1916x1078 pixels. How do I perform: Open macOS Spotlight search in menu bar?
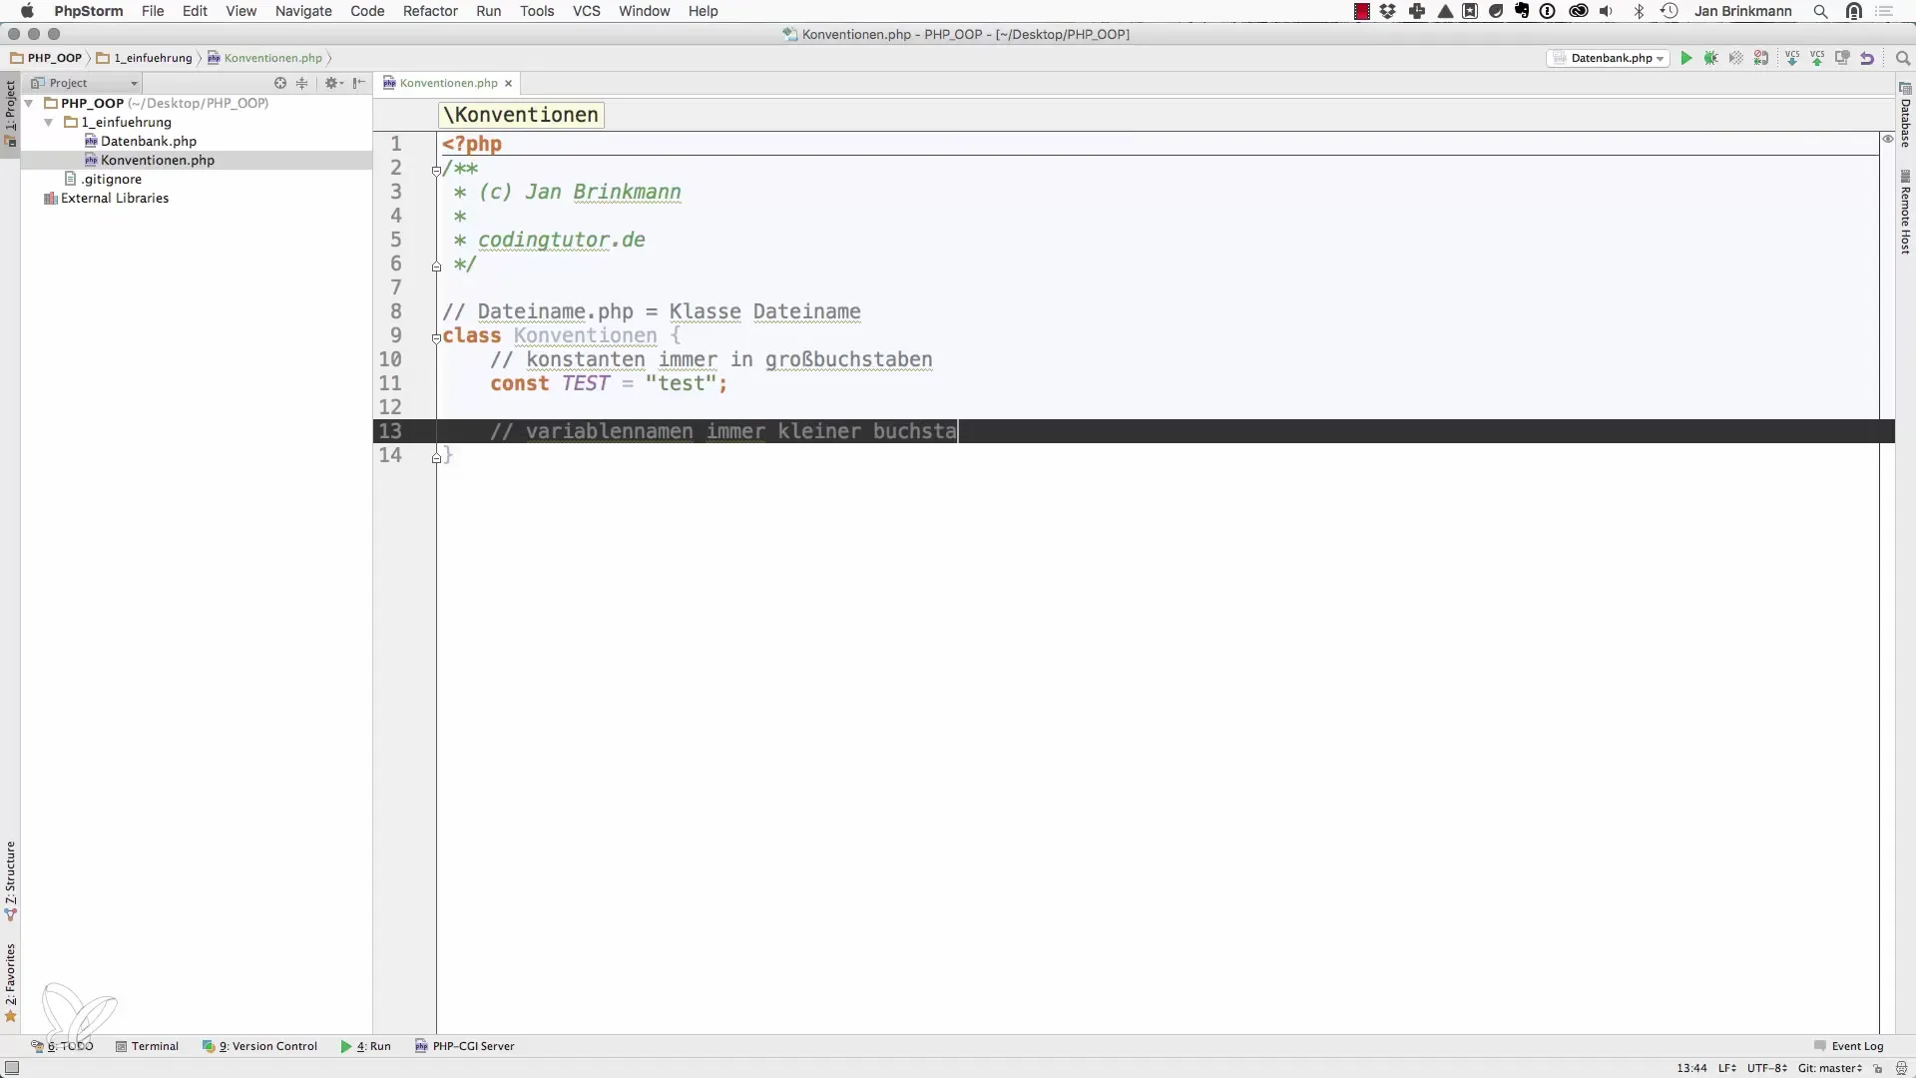(x=1820, y=11)
